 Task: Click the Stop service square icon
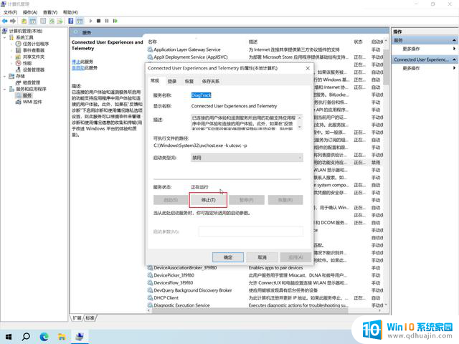[x=99, y=21]
